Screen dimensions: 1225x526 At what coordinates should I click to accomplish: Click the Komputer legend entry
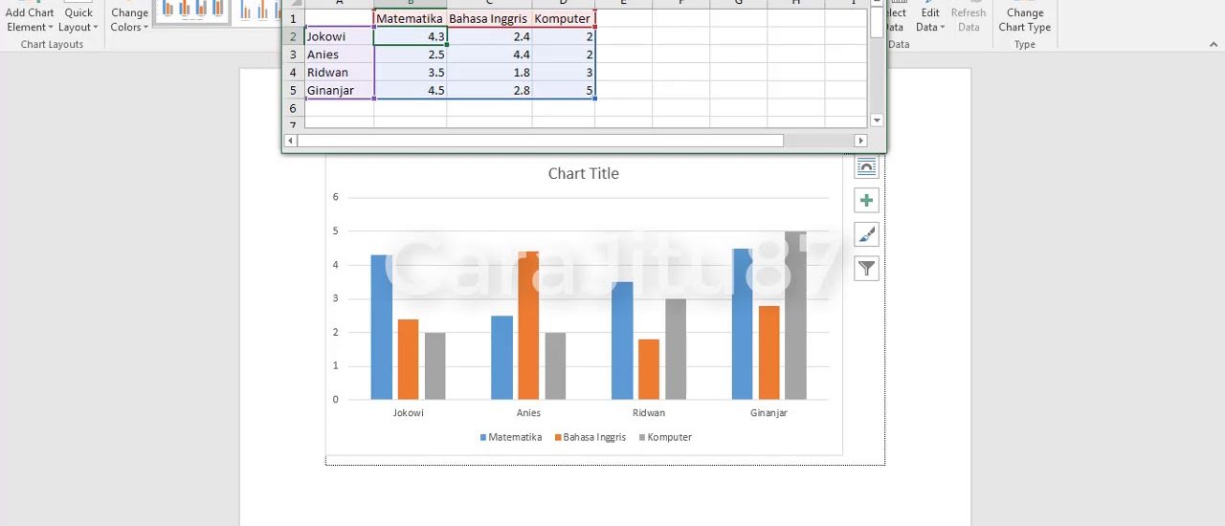[664, 437]
